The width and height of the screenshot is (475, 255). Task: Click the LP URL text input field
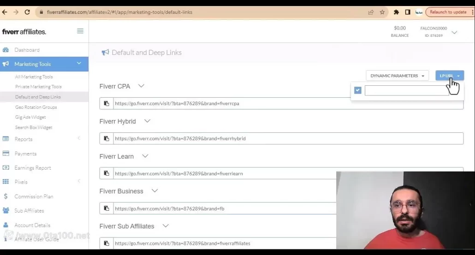tap(406, 90)
